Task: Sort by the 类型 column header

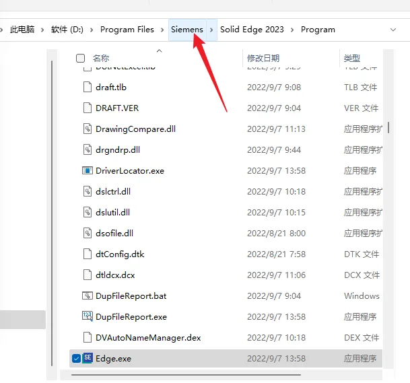Action: pyautogui.click(x=352, y=58)
